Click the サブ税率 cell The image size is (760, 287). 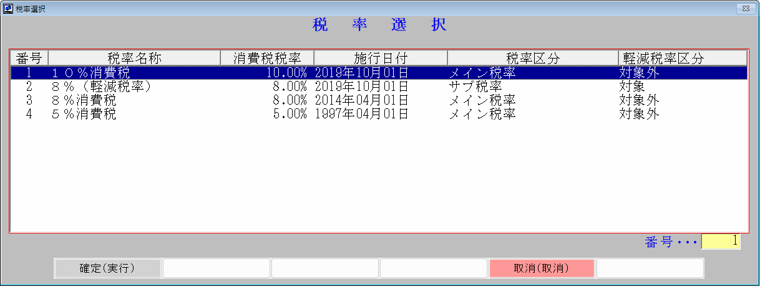pos(475,87)
